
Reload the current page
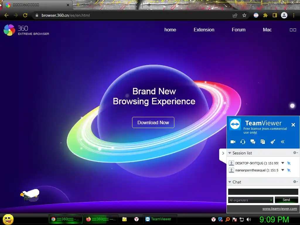(25, 15)
